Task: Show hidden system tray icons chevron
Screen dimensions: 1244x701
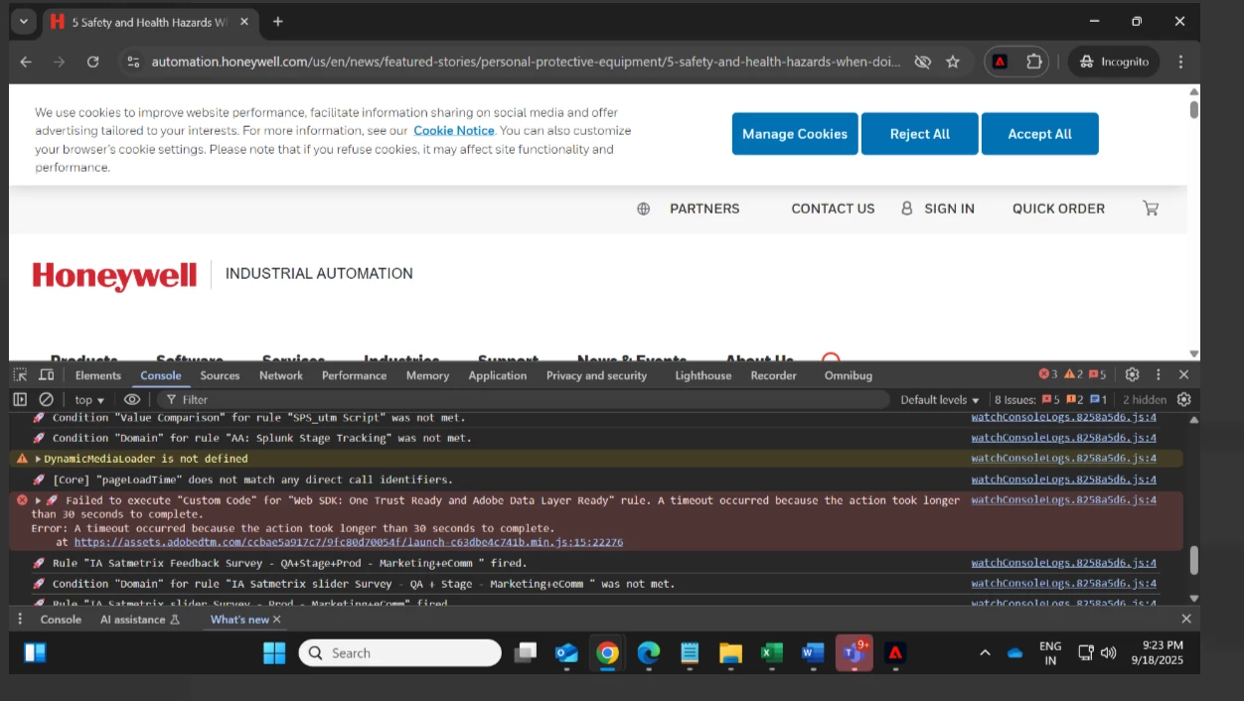Action: pyautogui.click(x=985, y=652)
